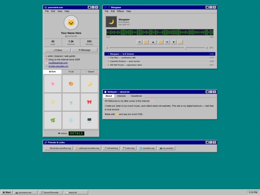This screenshot has height=195, width=260.
Task: Open the sparkles post thumbnail
Action: [53, 102]
